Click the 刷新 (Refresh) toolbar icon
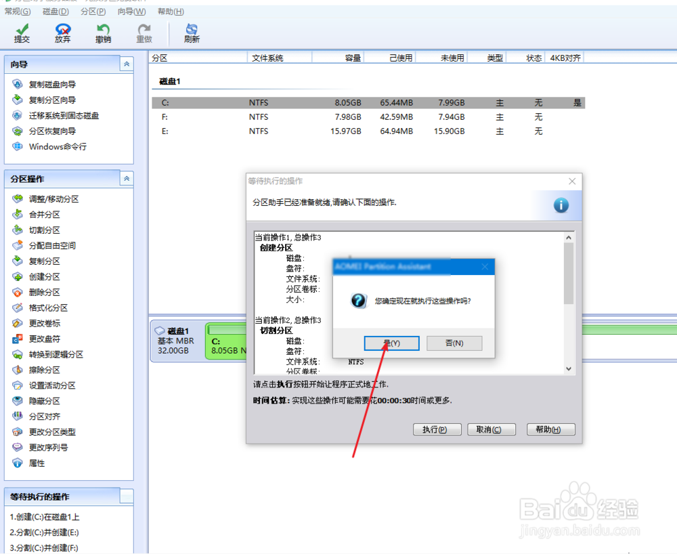Viewport: 677px width, 554px height. pos(192,33)
